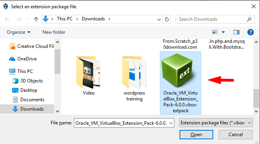Expand the chevron after Downloads in breadcrumb

(109, 19)
